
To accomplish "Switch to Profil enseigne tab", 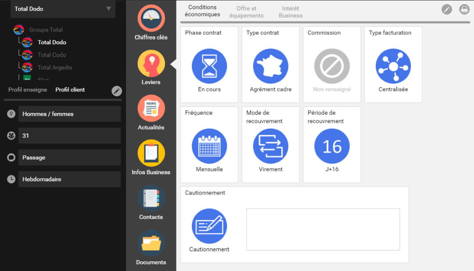I will pos(28,90).
